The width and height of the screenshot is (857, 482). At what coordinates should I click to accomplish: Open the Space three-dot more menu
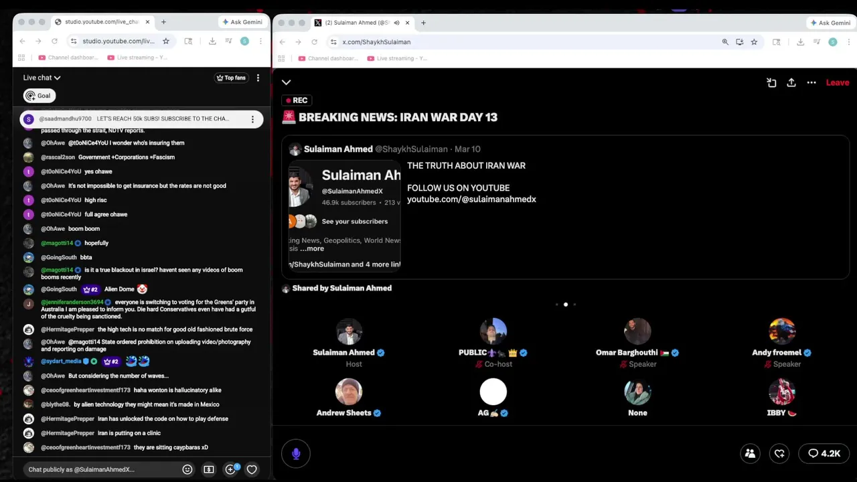pos(811,82)
